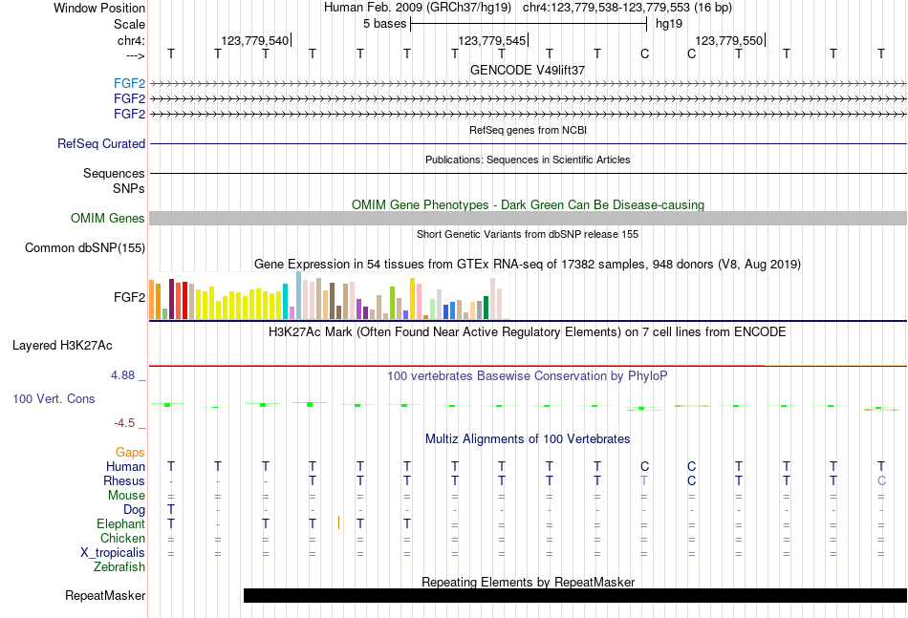The width and height of the screenshot is (908, 618).
Task: Click the Layered H3K27Ac label
Action: pos(62,346)
